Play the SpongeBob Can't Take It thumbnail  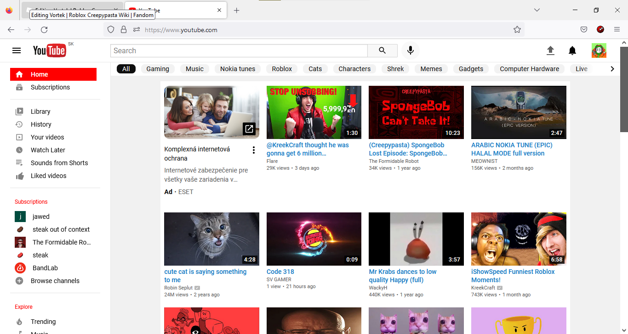click(x=416, y=112)
